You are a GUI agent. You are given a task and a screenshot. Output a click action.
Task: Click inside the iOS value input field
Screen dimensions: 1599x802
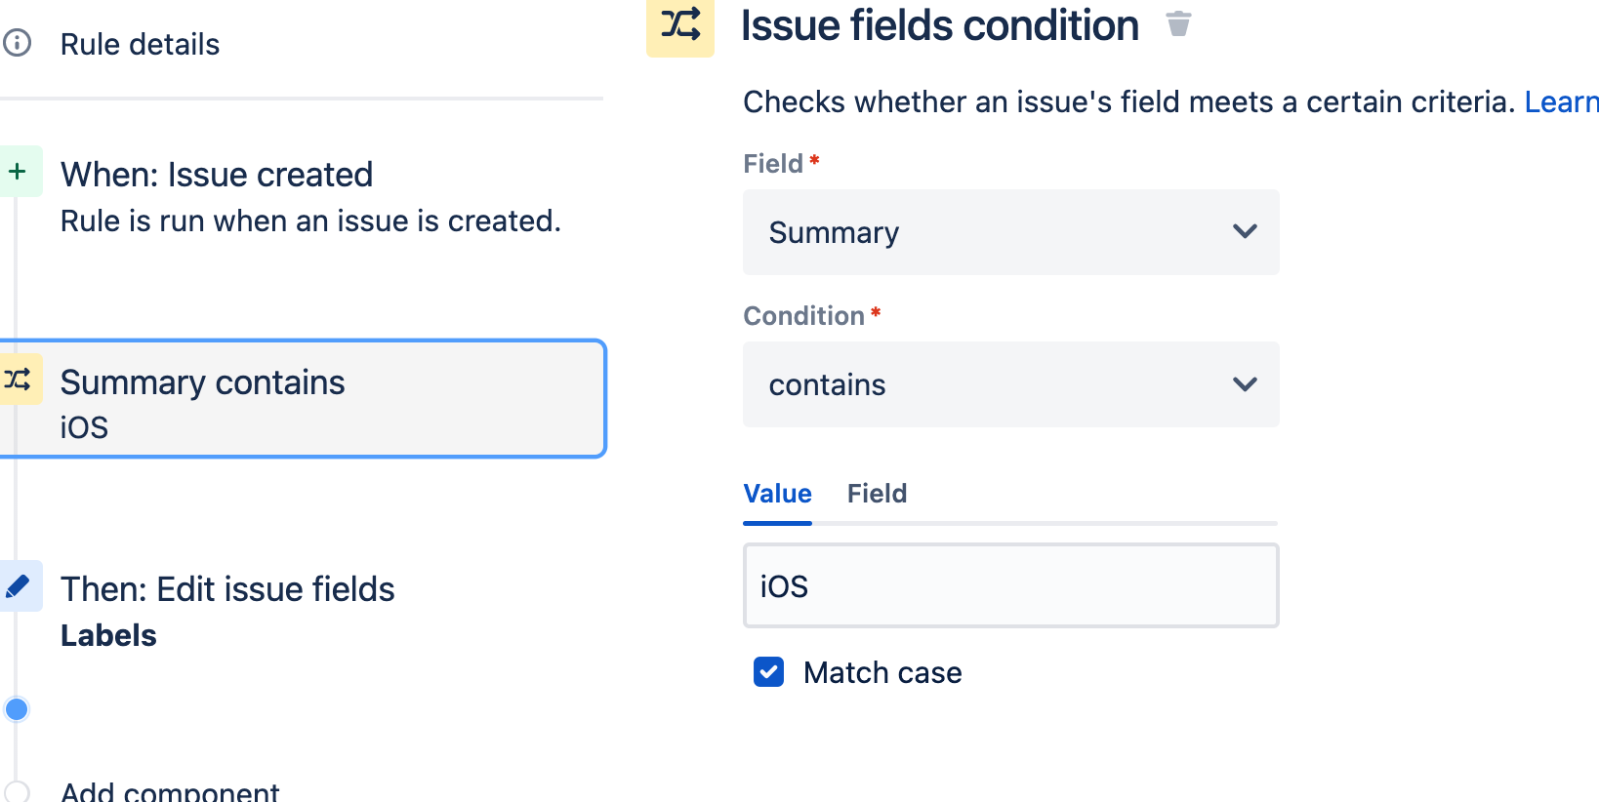1010,585
